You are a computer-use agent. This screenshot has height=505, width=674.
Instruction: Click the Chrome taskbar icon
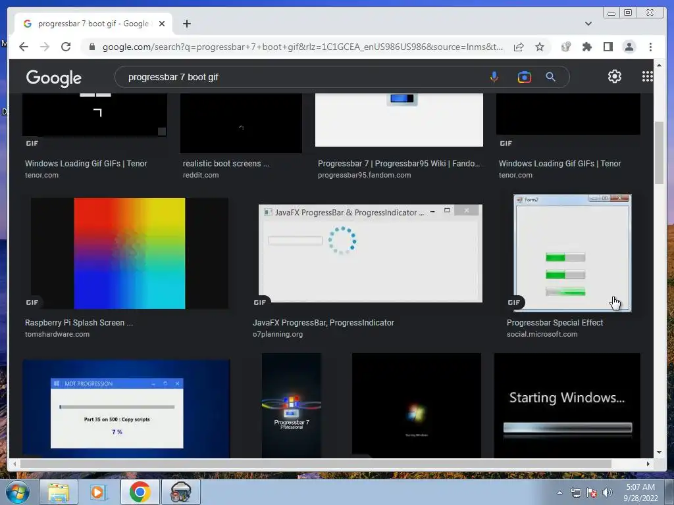(x=140, y=492)
